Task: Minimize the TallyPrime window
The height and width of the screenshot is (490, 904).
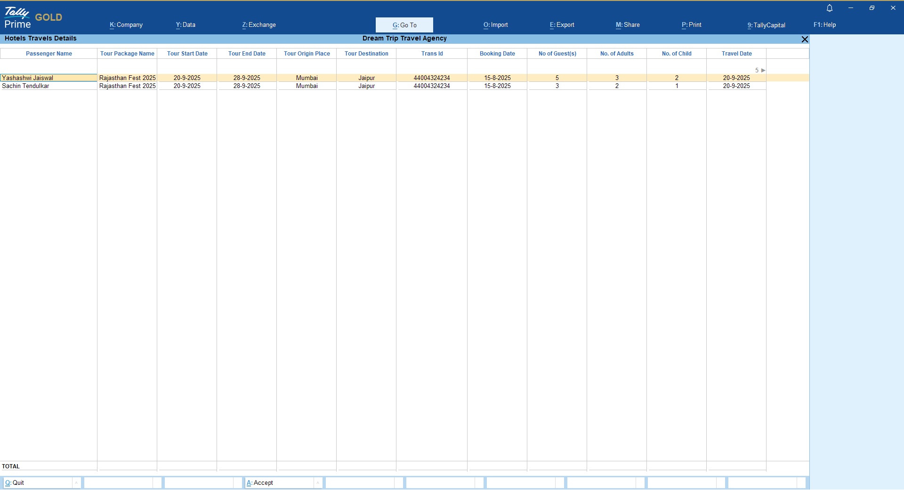Action: 851,8
